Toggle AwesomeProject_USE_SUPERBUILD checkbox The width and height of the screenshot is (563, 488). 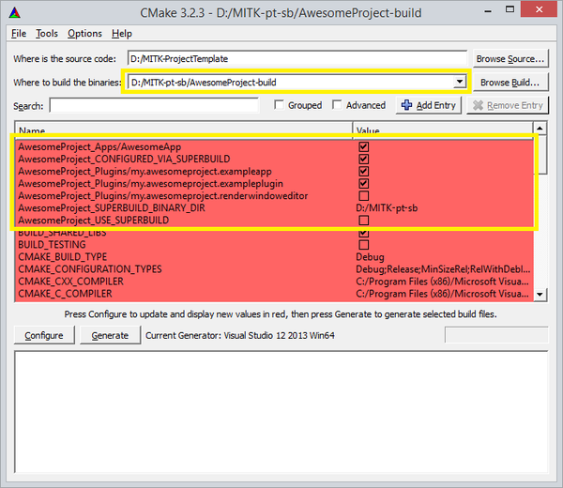tap(363, 220)
